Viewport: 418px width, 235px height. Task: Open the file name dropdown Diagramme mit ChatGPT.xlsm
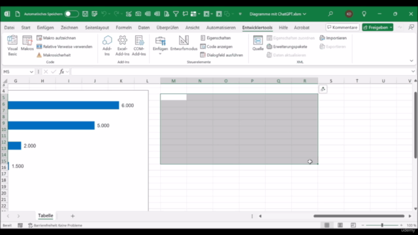click(x=278, y=14)
